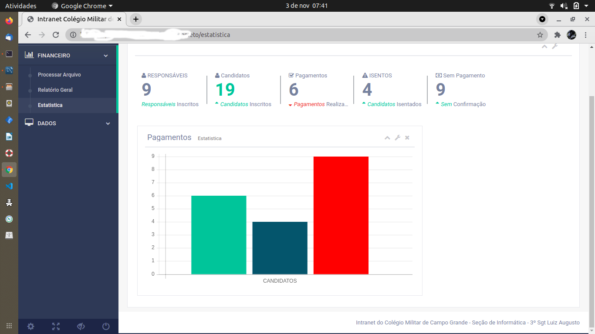The width and height of the screenshot is (595, 334).
Task: Open the clock and calendar '3 de nov 07:41'
Action: pos(307,6)
